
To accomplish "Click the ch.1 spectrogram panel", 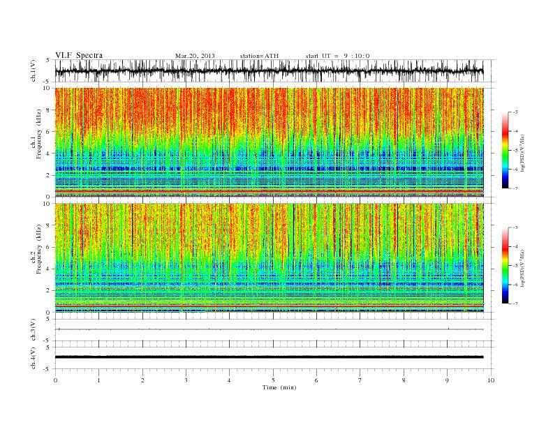I will pos(269,142).
